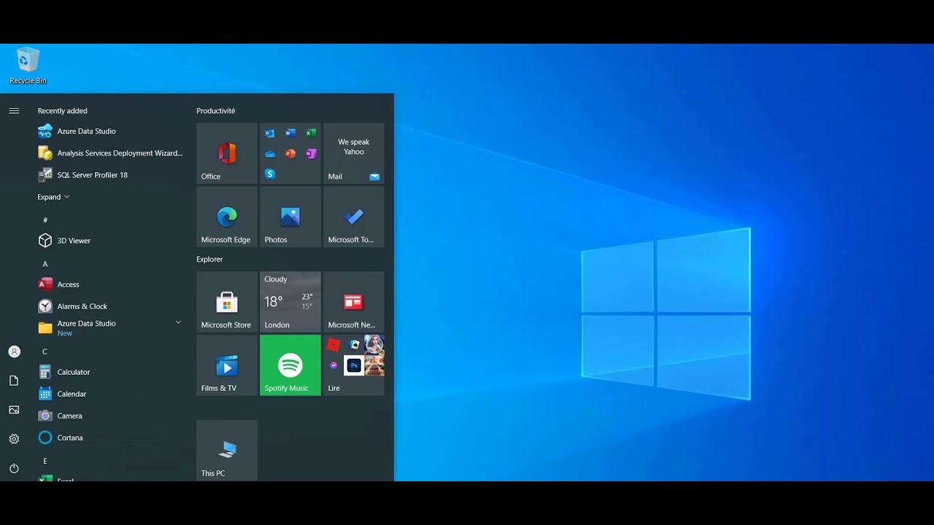This screenshot has width=934, height=525.
Task: Click the Productivité group header
Action: click(216, 111)
